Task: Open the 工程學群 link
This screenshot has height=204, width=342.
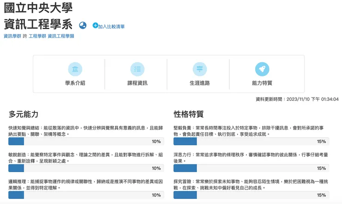Action: [x=37, y=36]
